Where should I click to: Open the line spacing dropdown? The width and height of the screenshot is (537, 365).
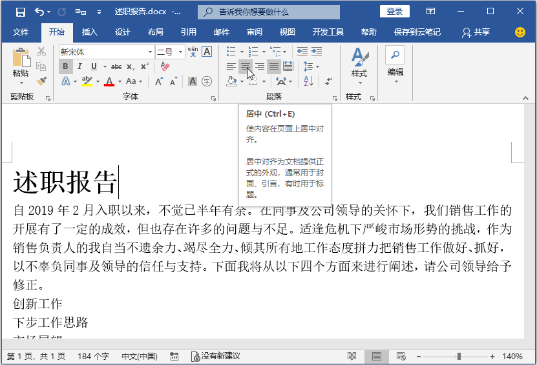click(x=311, y=66)
